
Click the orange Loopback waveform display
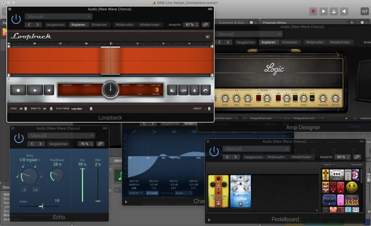tap(110, 61)
